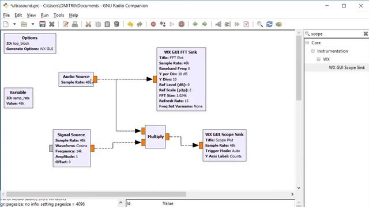Rotate block clockwise (right green arrow)
Viewport: 369px width, 207px height.
pos(205,24)
